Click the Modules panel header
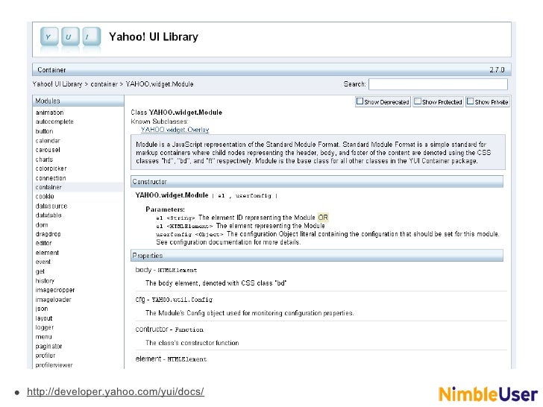543x407 pixels. (x=78, y=101)
